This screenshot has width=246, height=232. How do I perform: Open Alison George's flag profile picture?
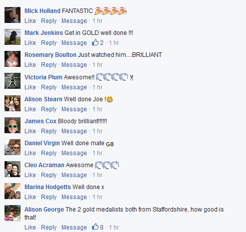click(x=12, y=213)
